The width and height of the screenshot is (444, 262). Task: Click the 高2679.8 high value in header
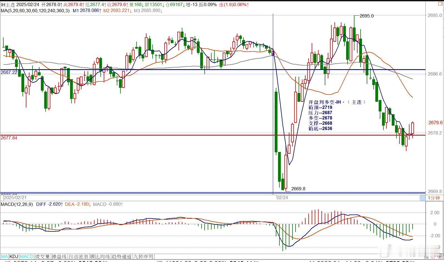point(74,4)
